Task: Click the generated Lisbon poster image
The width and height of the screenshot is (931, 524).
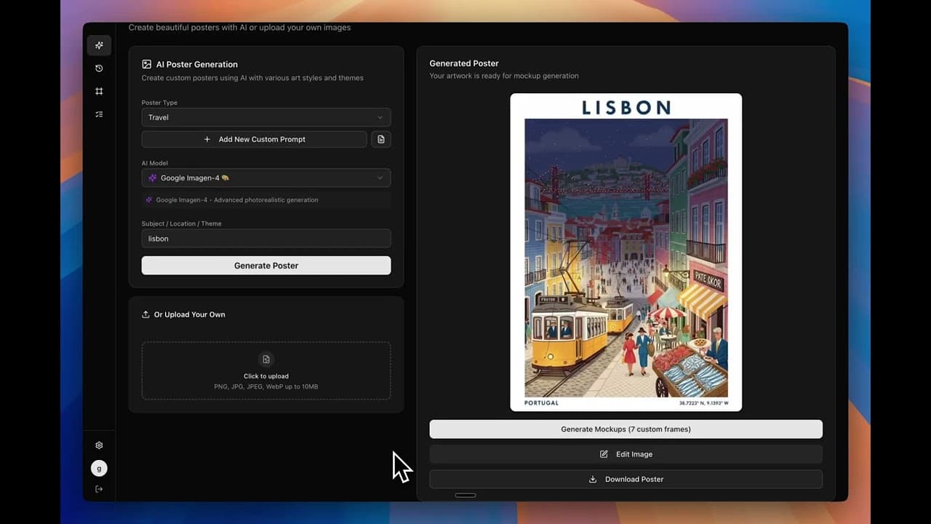Action: point(626,252)
